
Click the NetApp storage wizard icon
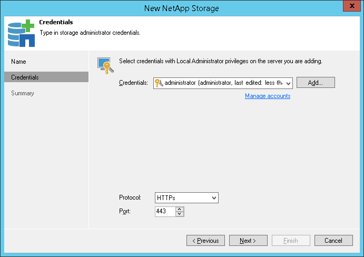point(21,33)
